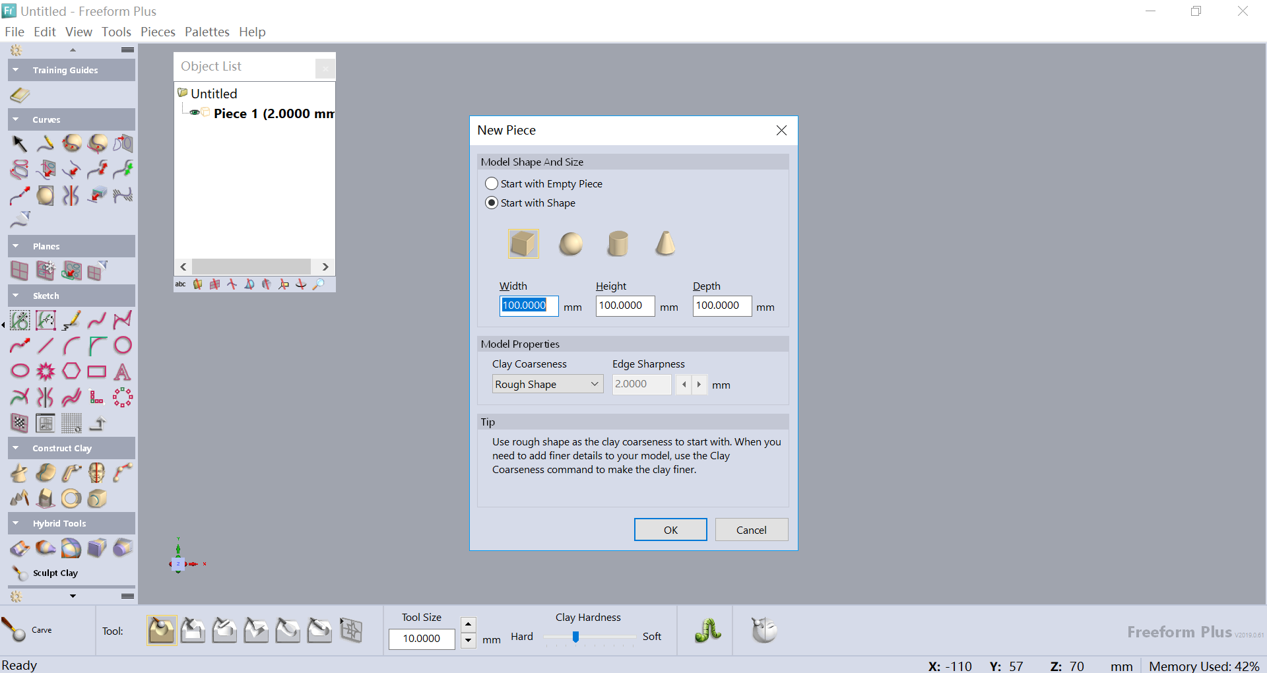Open the Edit menu
Screen dimensions: 1267x673
[45, 32]
